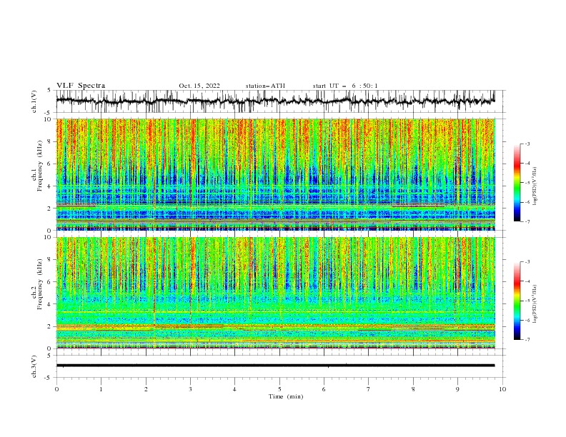The image size is (566, 437).
Task: Click the ch.2 spectrogram panel
Action: (x=275, y=293)
